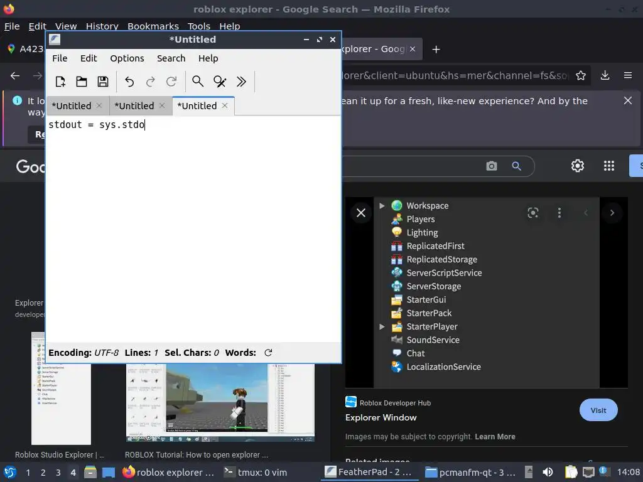Screen dimensions: 643x482
Task: Click the Save icon in FeatherPad toolbar
Action: point(103,82)
